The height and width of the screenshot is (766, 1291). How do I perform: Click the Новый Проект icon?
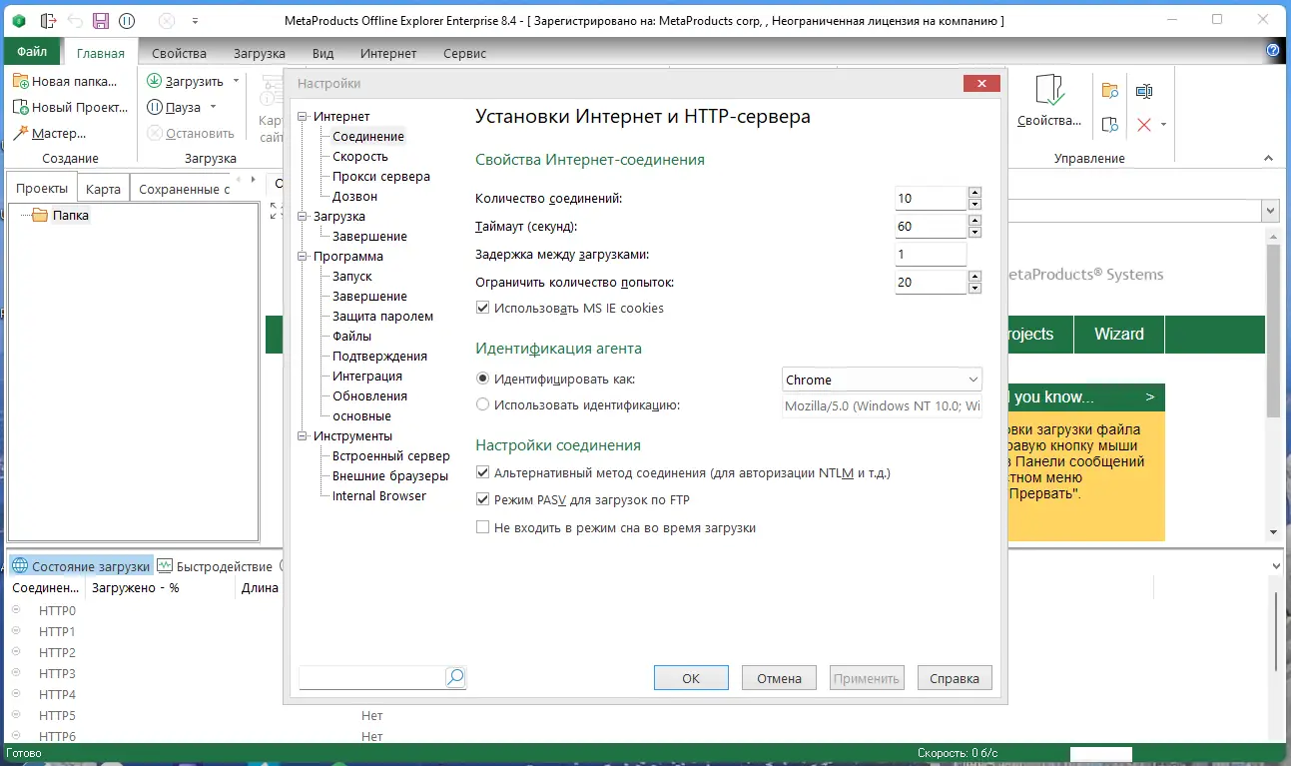(x=21, y=107)
